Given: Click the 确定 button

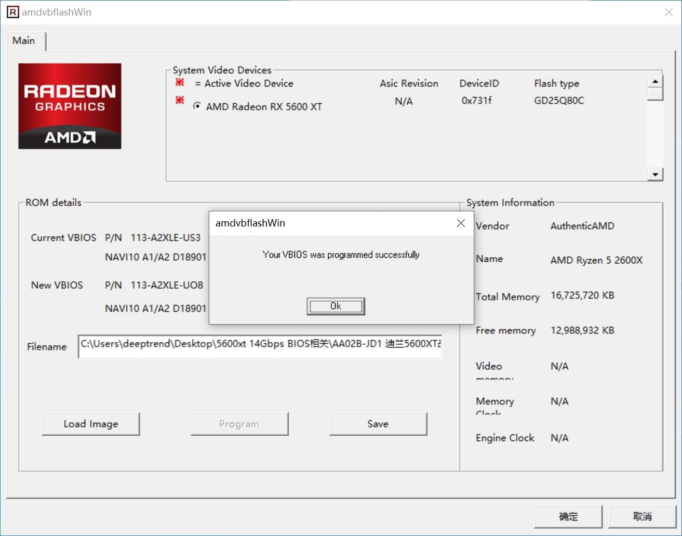Looking at the screenshot, I should click(568, 516).
